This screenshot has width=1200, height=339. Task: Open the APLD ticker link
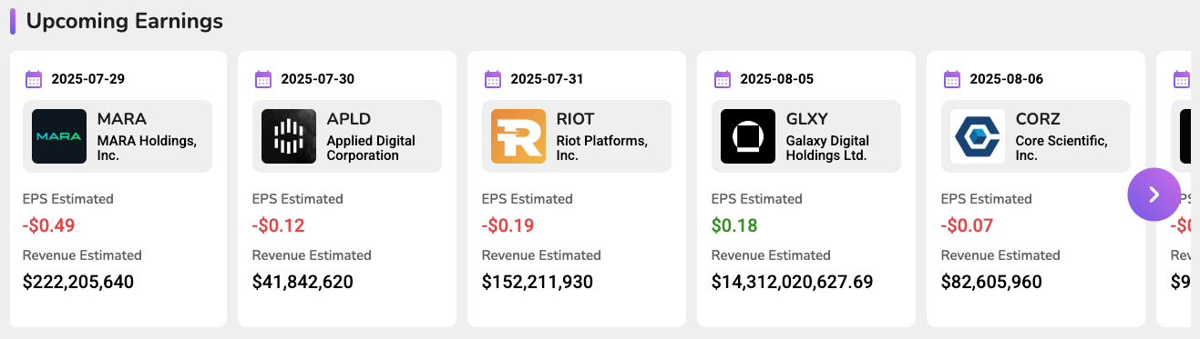click(349, 119)
